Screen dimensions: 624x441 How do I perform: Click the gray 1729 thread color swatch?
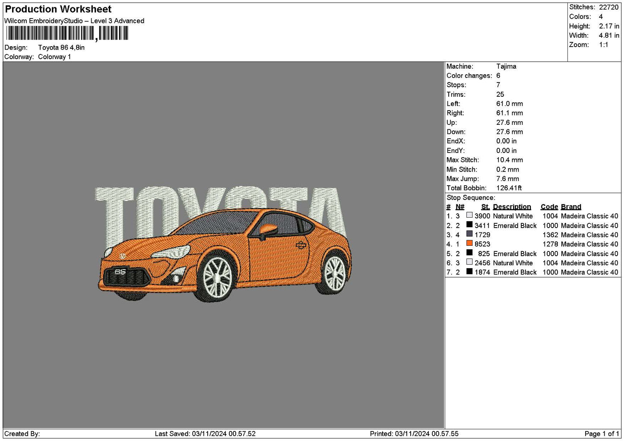(469, 234)
